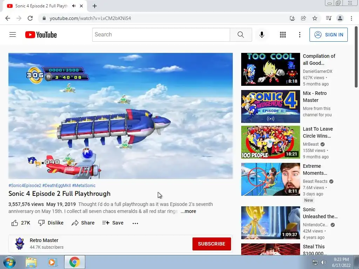Open volume control in system tray
359x269 pixels.
(323, 262)
